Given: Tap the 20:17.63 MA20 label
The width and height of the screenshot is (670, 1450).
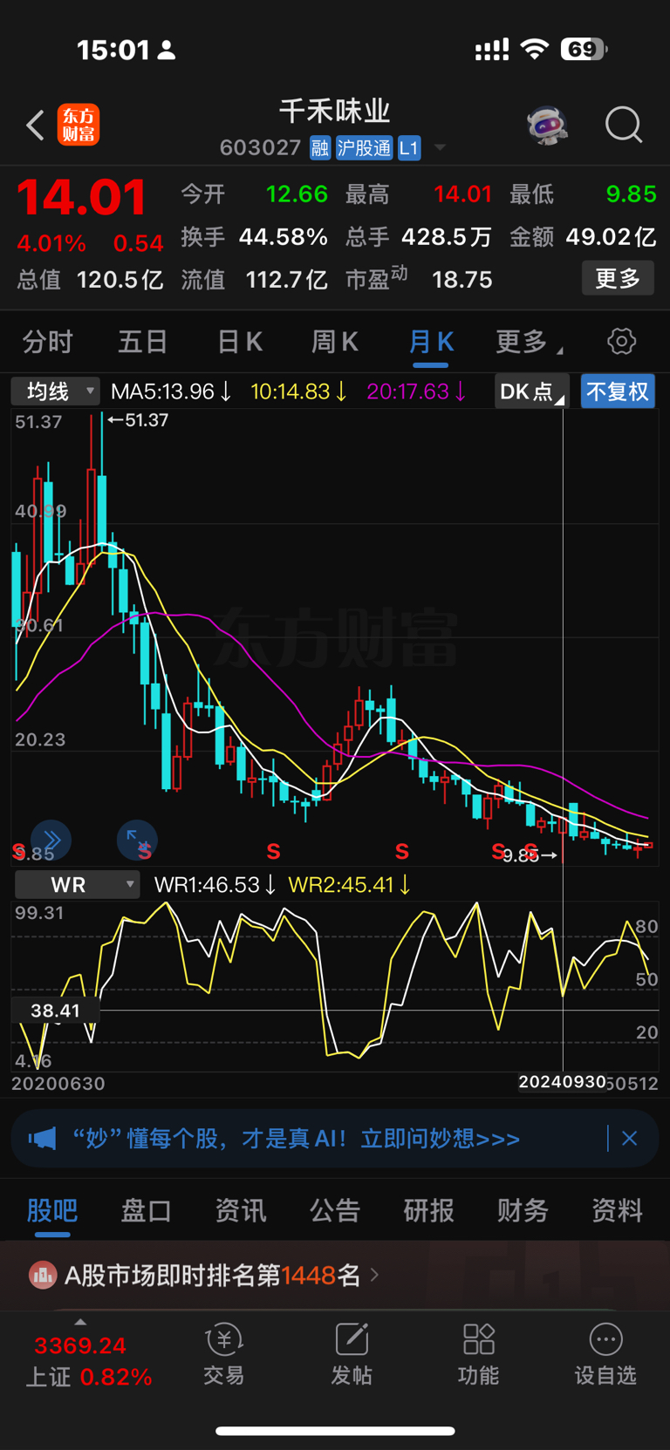Looking at the screenshot, I should click(417, 391).
